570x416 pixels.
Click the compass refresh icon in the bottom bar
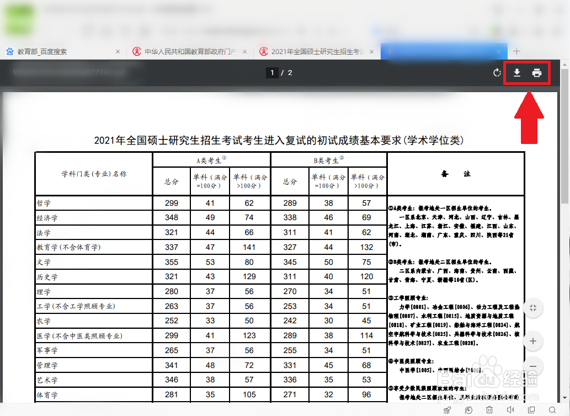(x=468, y=410)
